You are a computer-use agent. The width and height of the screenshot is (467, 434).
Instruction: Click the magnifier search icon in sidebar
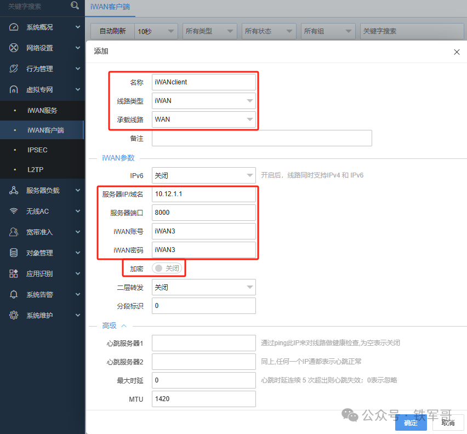click(x=75, y=7)
